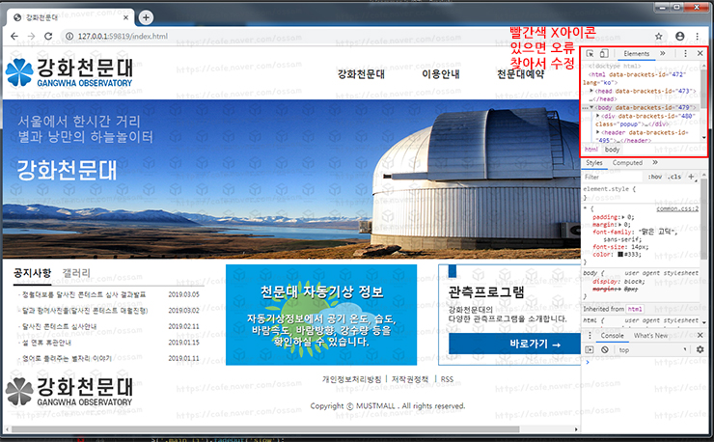Bookmark this page with the star icon
The width and height of the screenshot is (714, 442).
pyautogui.click(x=658, y=36)
